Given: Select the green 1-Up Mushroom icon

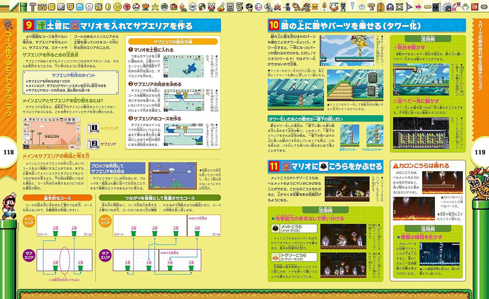Looking at the screenshot, I should pyautogui.click(x=164, y=7).
